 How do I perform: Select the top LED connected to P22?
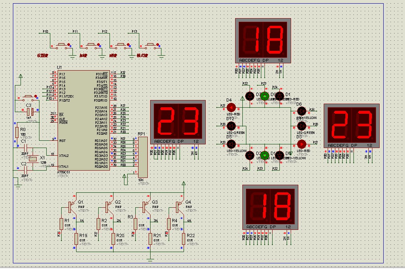tap(250, 96)
